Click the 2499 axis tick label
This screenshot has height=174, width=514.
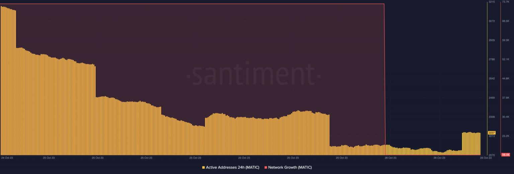click(492, 98)
